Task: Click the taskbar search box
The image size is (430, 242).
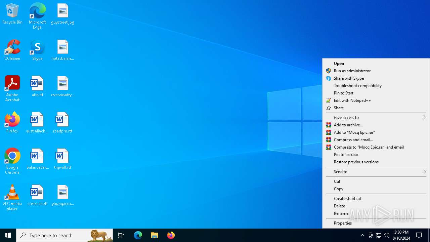Action: click(x=64, y=235)
